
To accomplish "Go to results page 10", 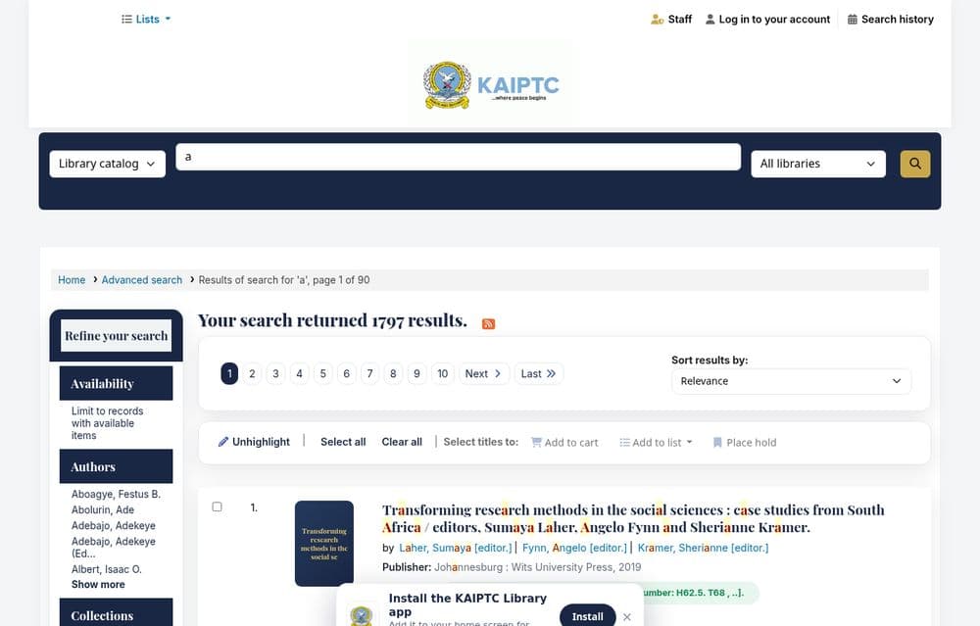I will 443,373.
